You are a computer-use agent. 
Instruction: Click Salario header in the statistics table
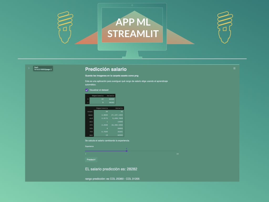(119, 108)
